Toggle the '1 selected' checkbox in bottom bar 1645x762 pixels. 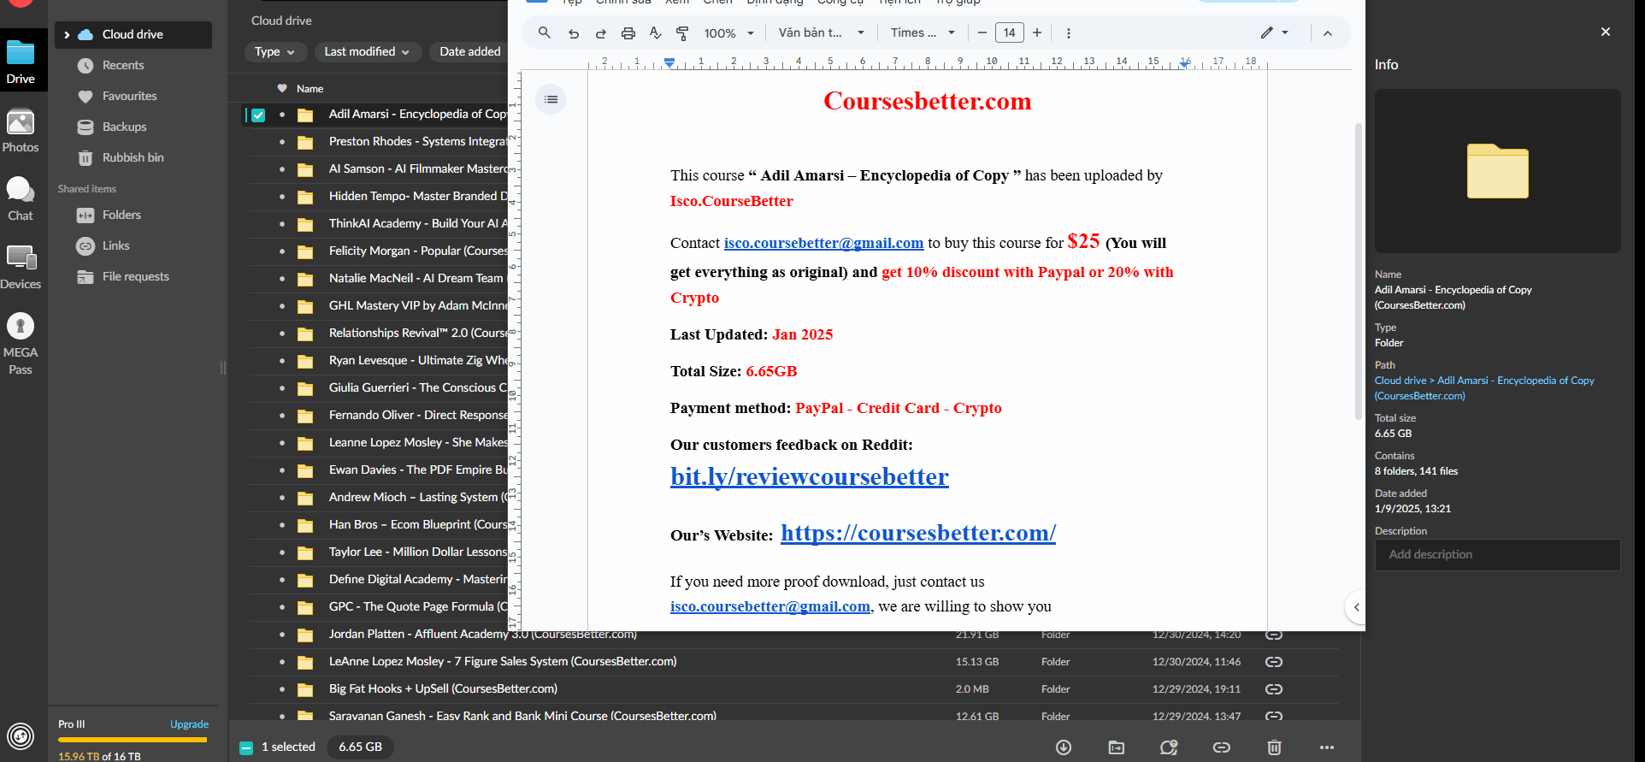246,747
